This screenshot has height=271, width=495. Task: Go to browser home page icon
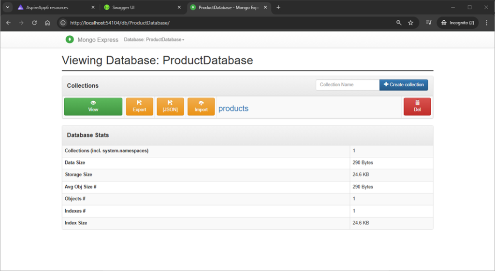[x=47, y=23]
